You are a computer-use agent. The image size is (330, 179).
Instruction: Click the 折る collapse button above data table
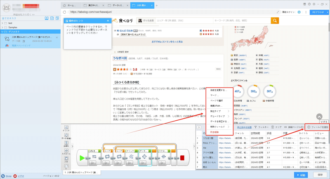(324, 122)
